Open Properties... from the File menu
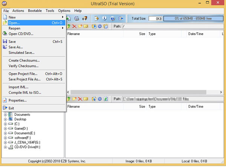 point(34,100)
